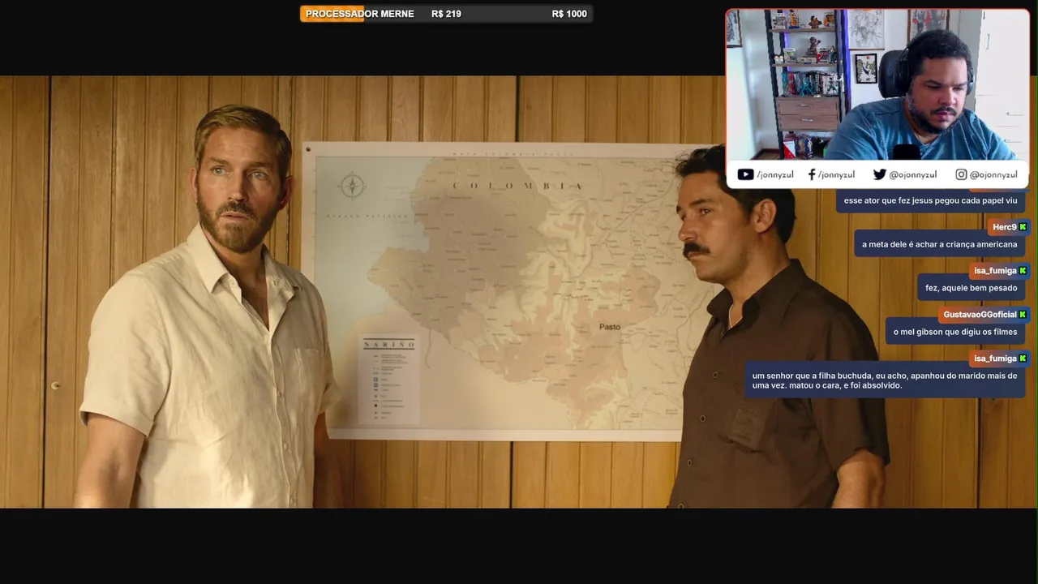Open the Instagram @ojonnyzul handle
This screenshot has width=1038, height=584.
[x=993, y=174]
